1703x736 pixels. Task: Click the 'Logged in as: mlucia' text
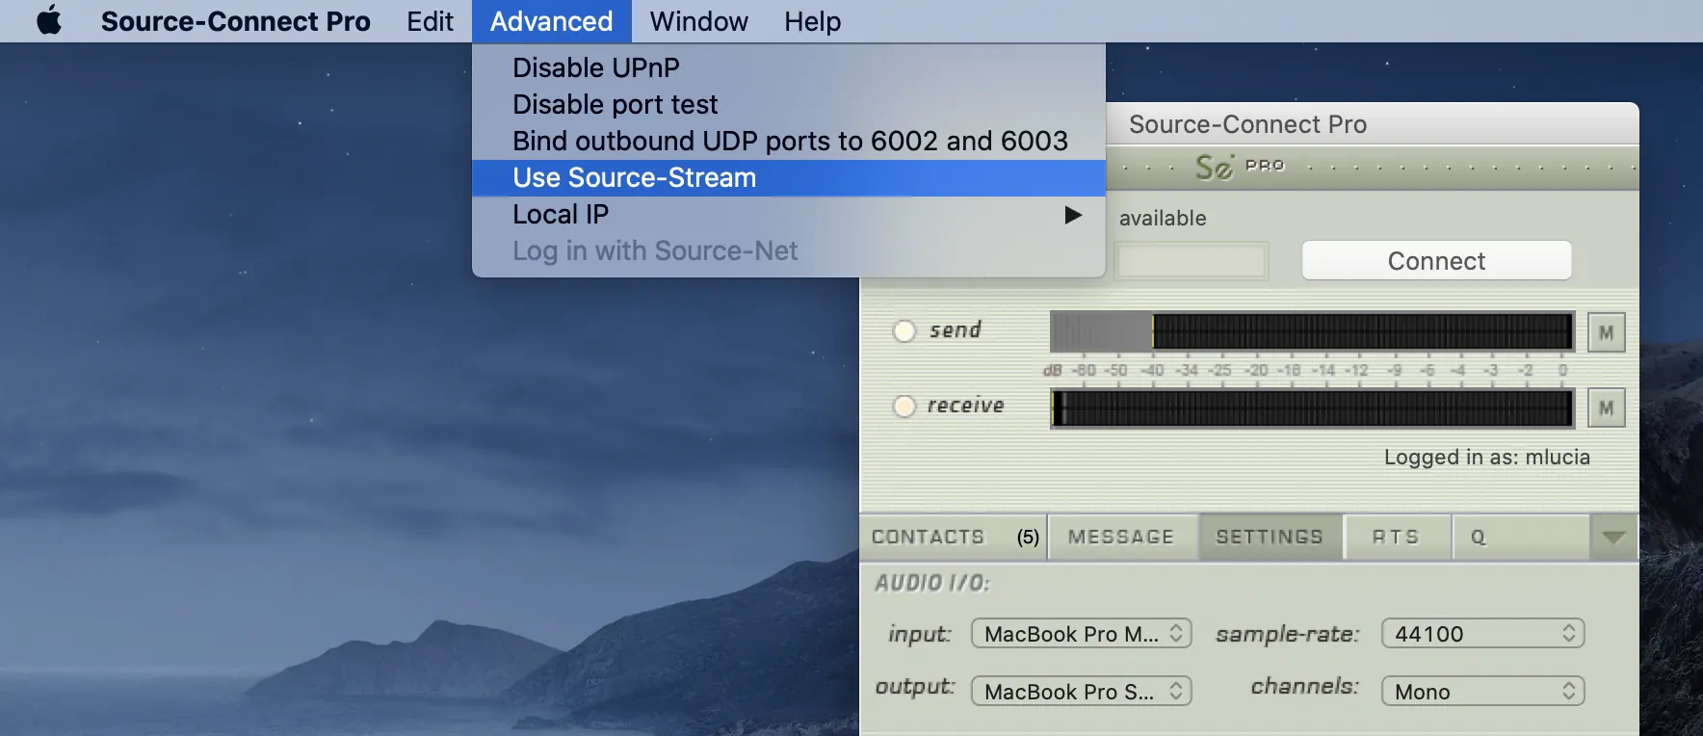point(1486,457)
